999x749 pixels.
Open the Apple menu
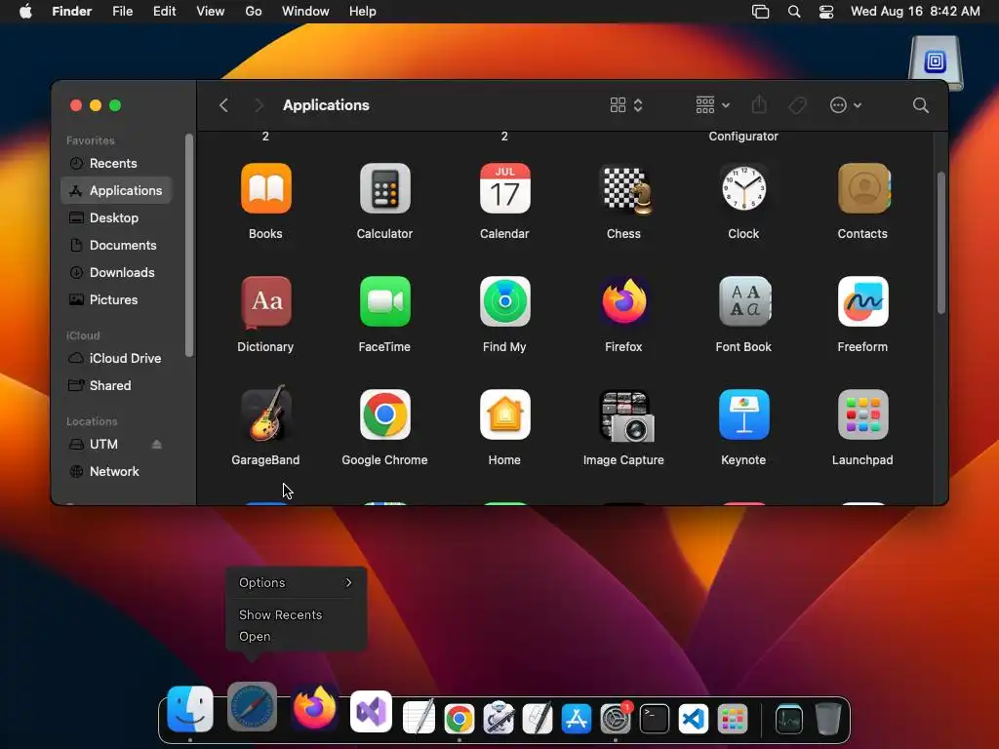tap(25, 12)
